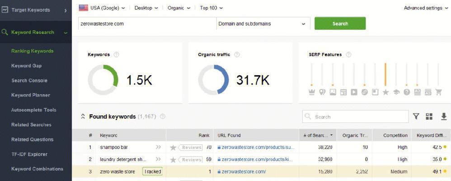Sort by # of Searches column
Screen dimensions: 451x181
tap(317, 135)
